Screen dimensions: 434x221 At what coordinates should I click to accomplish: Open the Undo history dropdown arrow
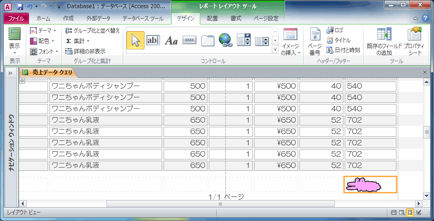click(36, 7)
